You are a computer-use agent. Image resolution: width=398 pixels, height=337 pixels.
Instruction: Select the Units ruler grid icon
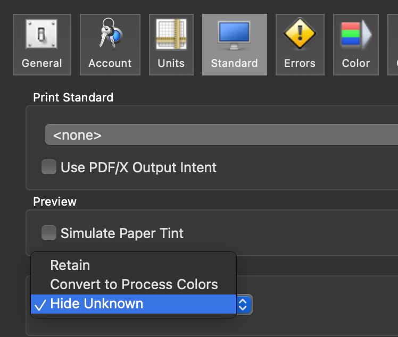(171, 34)
